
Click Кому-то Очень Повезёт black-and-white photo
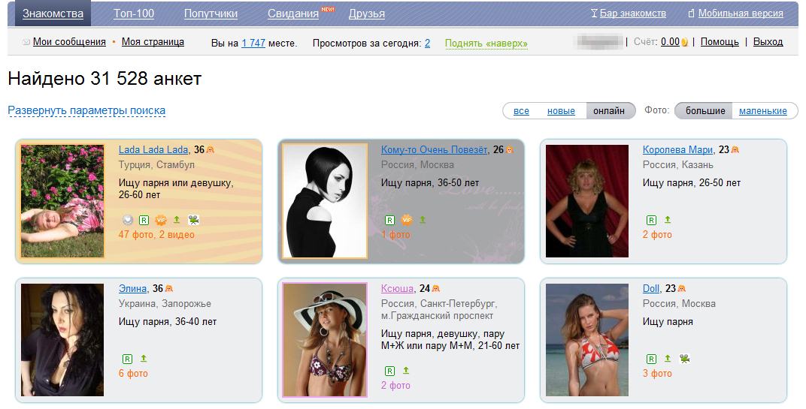(325, 200)
